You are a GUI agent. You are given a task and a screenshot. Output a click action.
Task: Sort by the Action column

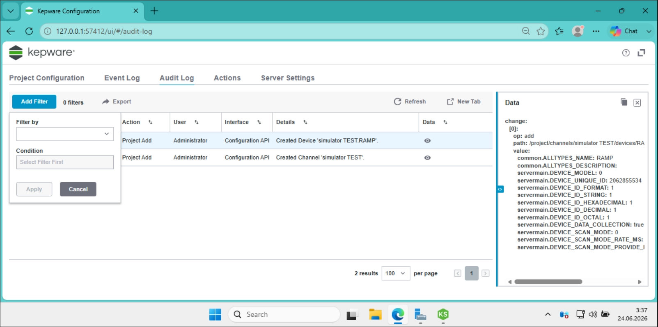click(150, 122)
